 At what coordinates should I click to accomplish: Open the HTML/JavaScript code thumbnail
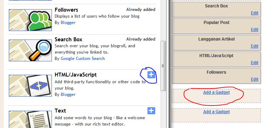(x=30, y=86)
